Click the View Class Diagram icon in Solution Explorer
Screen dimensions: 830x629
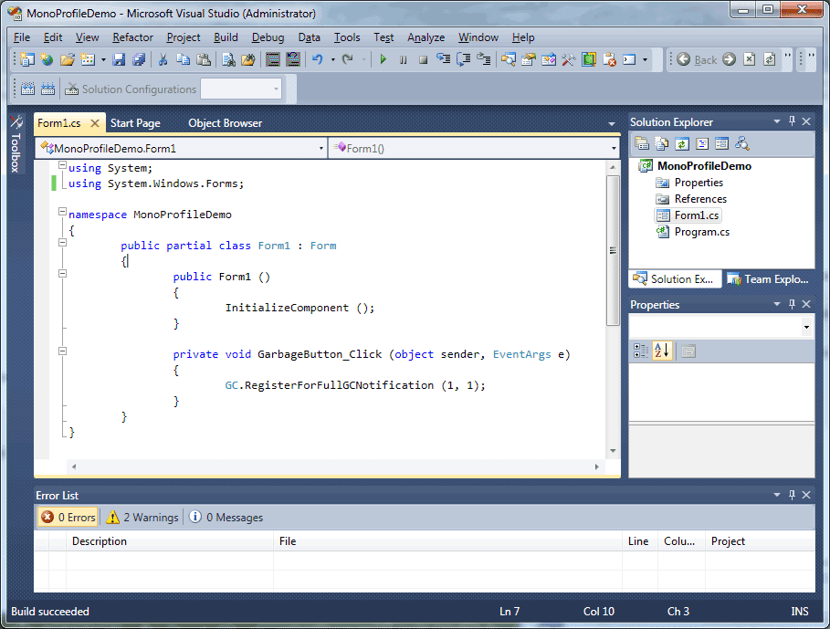coord(742,143)
